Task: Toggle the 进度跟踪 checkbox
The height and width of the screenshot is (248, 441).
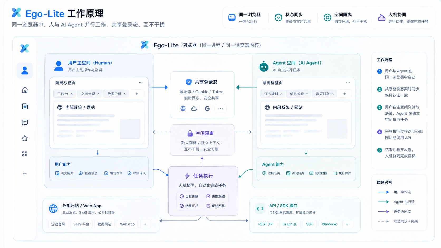Action: (x=208, y=196)
